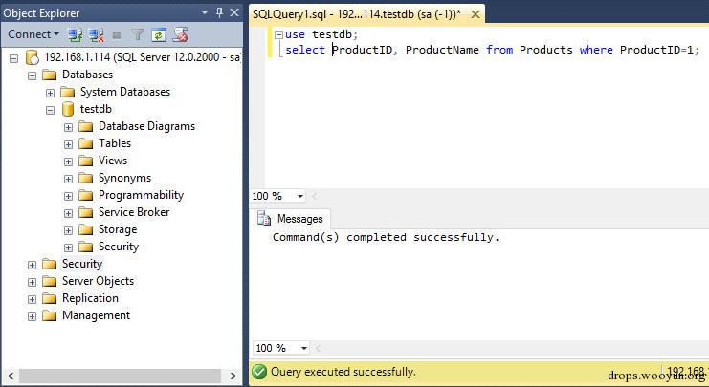This screenshot has width=709, height=387.
Task: Open the Messages pane zoom dropdown
Action: click(x=304, y=348)
